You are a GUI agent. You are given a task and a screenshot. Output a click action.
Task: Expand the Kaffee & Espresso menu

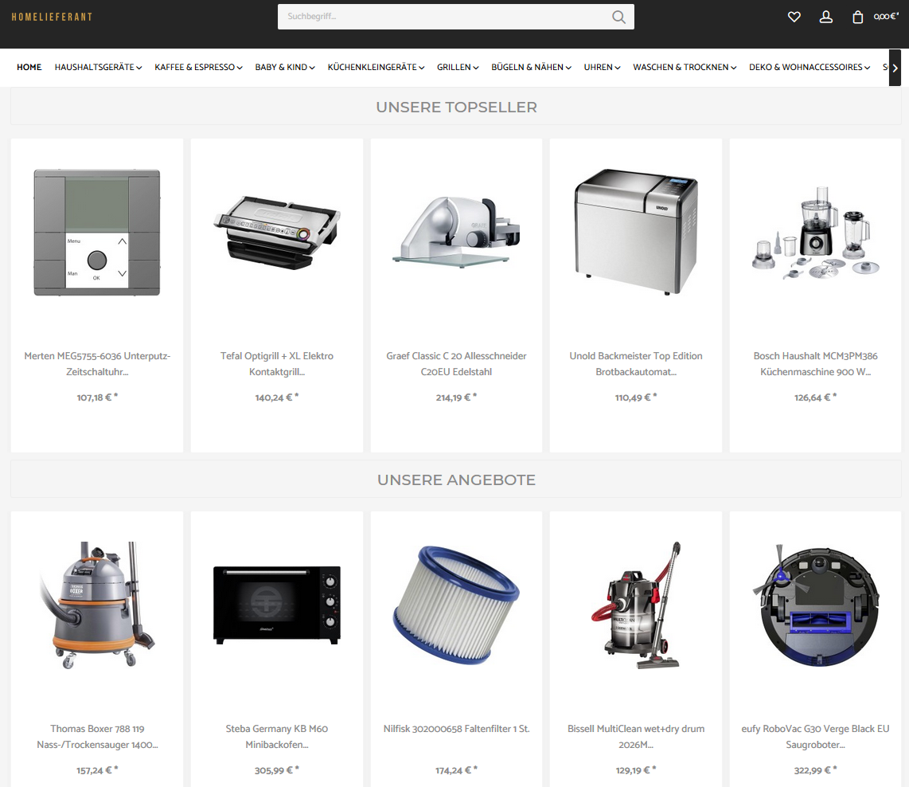(x=198, y=67)
